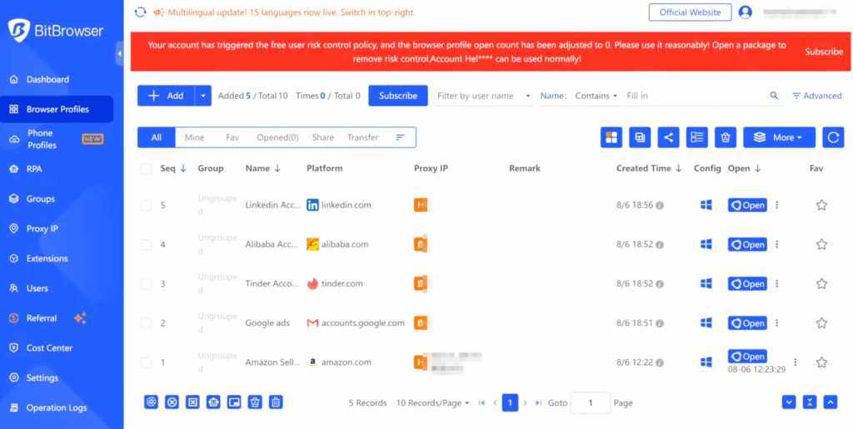Viewport: 853px width, 429px height.
Task: Collapse the sidebar with the arrow tab
Action: click(120, 53)
